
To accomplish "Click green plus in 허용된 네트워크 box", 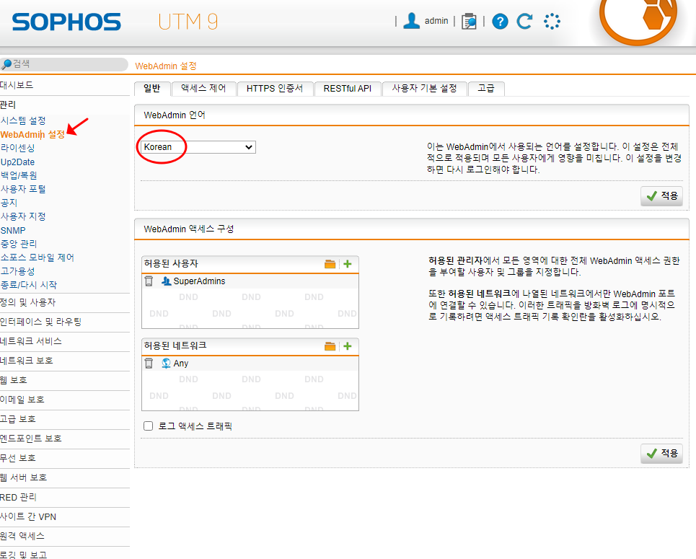I will [348, 346].
